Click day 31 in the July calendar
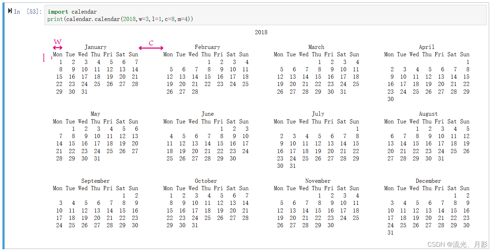 pos(293,166)
